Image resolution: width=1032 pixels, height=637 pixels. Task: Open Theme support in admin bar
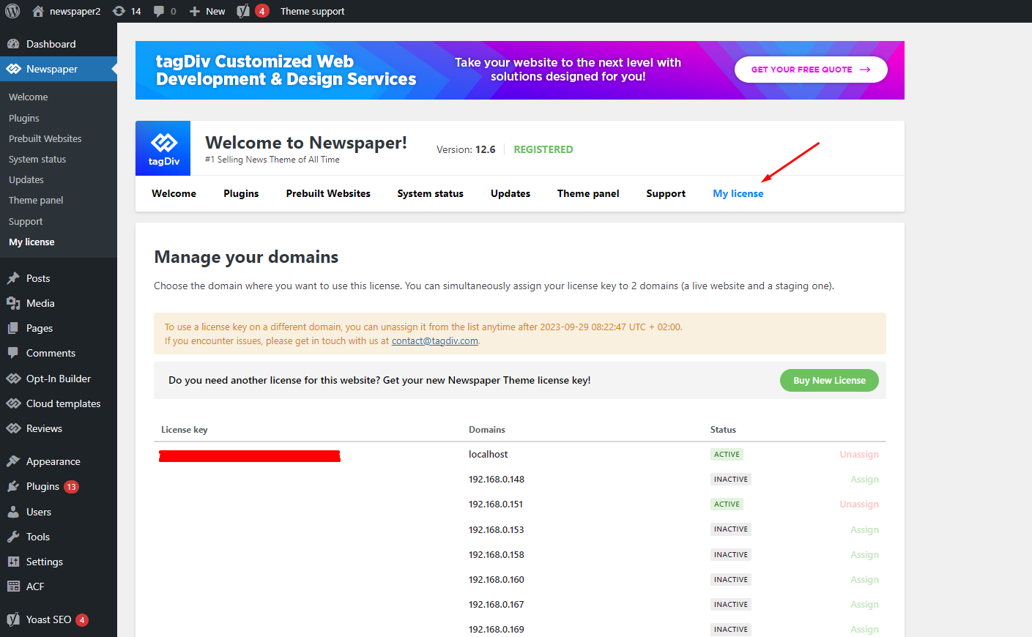click(x=312, y=11)
